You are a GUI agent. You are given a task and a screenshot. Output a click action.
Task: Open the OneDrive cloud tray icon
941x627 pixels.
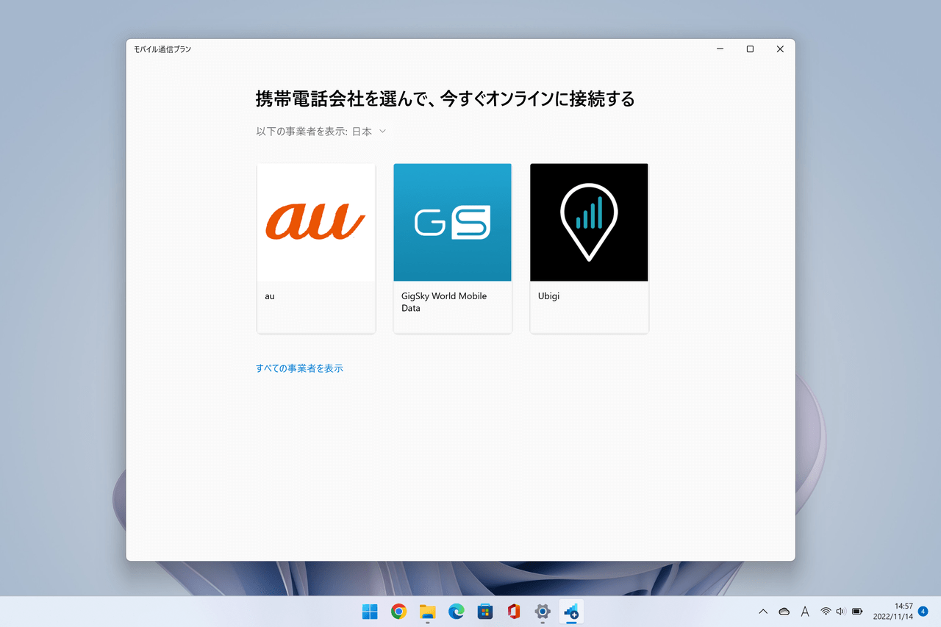pyautogui.click(x=784, y=612)
